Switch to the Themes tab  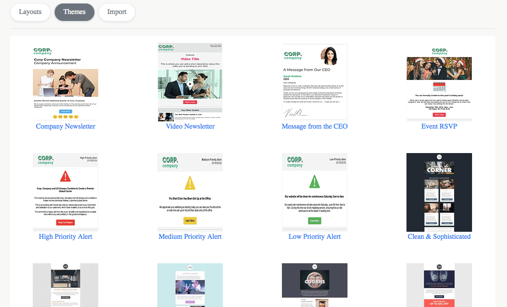[x=74, y=12]
